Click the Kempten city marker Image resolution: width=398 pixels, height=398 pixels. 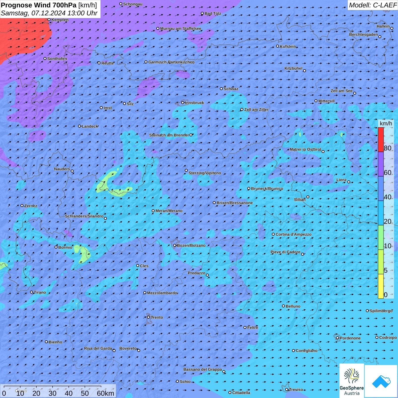pyautogui.click(x=49, y=20)
